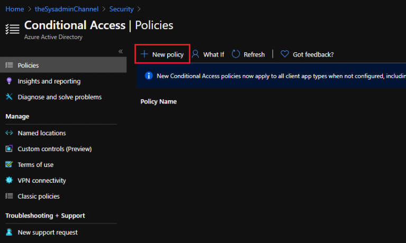The width and height of the screenshot is (406, 243).
Task: Click the Classic policies list icon
Action: [x=9, y=196]
